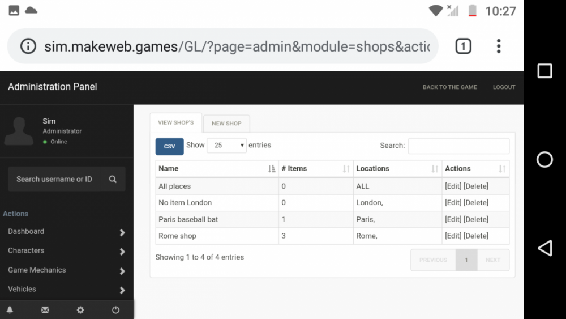Click the CSV export button
566x319 pixels.
click(x=169, y=146)
